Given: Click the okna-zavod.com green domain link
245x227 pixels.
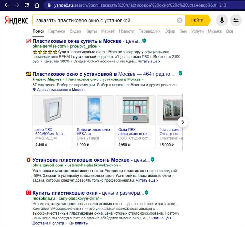Looking at the screenshot, I should point(48,166).
